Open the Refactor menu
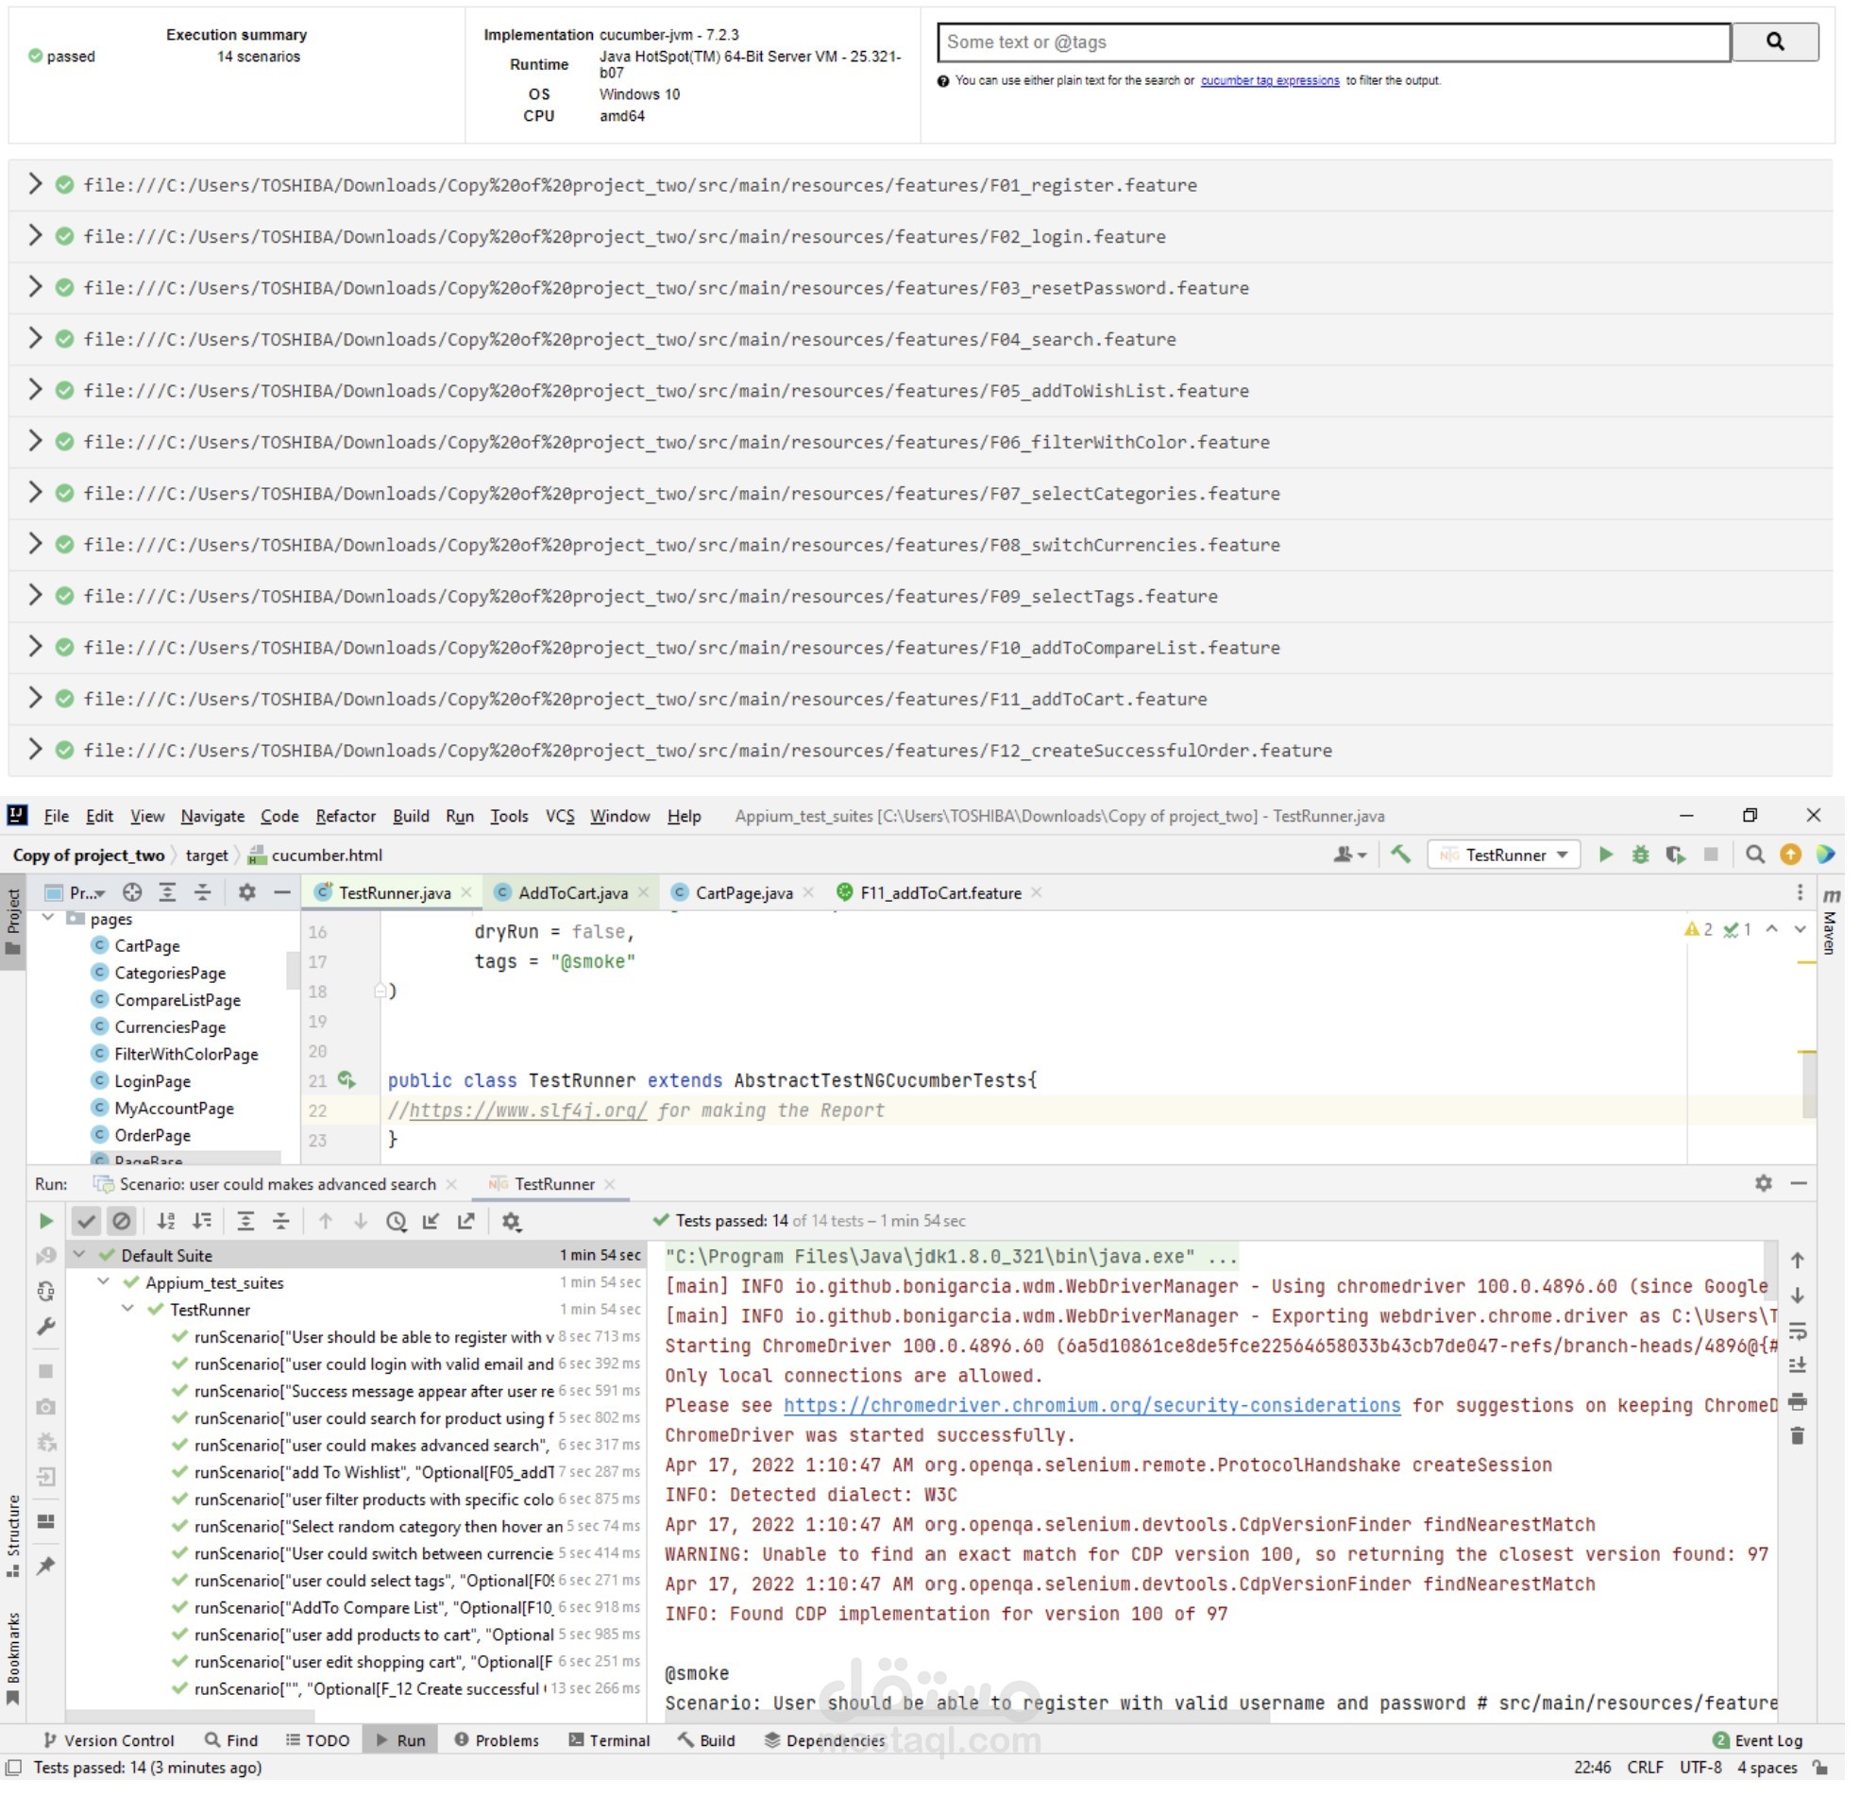1860x1796 pixels. click(346, 816)
